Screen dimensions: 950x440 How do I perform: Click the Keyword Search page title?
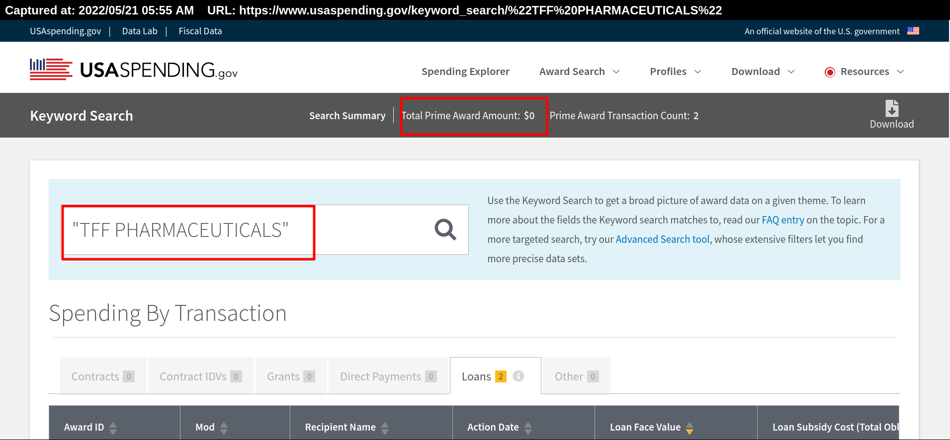coord(82,116)
